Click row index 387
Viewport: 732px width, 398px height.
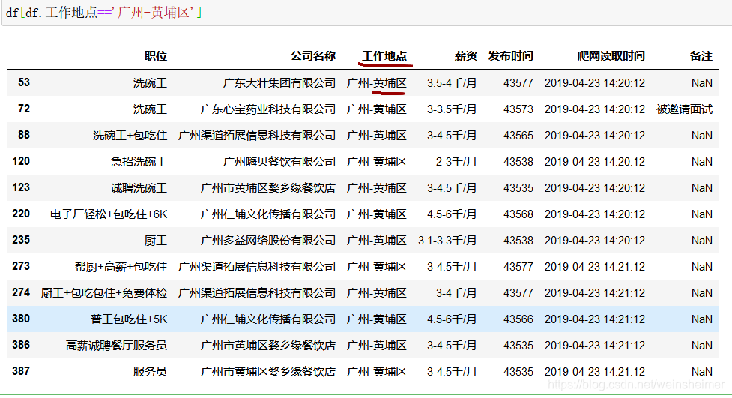pyautogui.click(x=21, y=371)
